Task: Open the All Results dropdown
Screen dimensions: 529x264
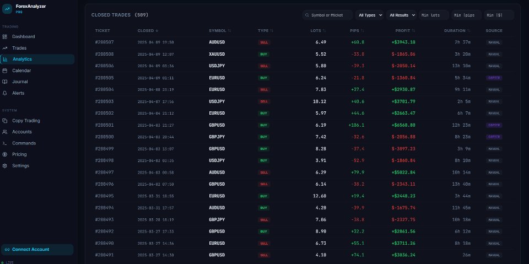Action: pyautogui.click(x=402, y=15)
